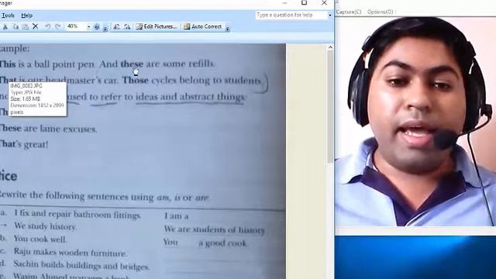
Task: Click the Copy icon in toolbar
Action: point(15,27)
